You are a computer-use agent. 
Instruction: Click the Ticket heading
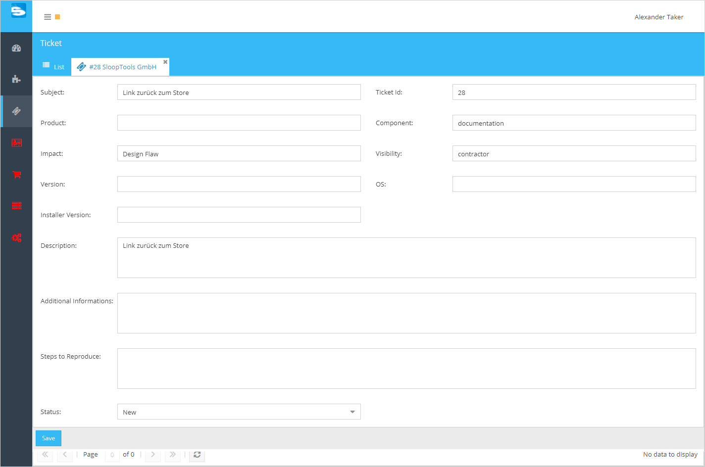51,43
